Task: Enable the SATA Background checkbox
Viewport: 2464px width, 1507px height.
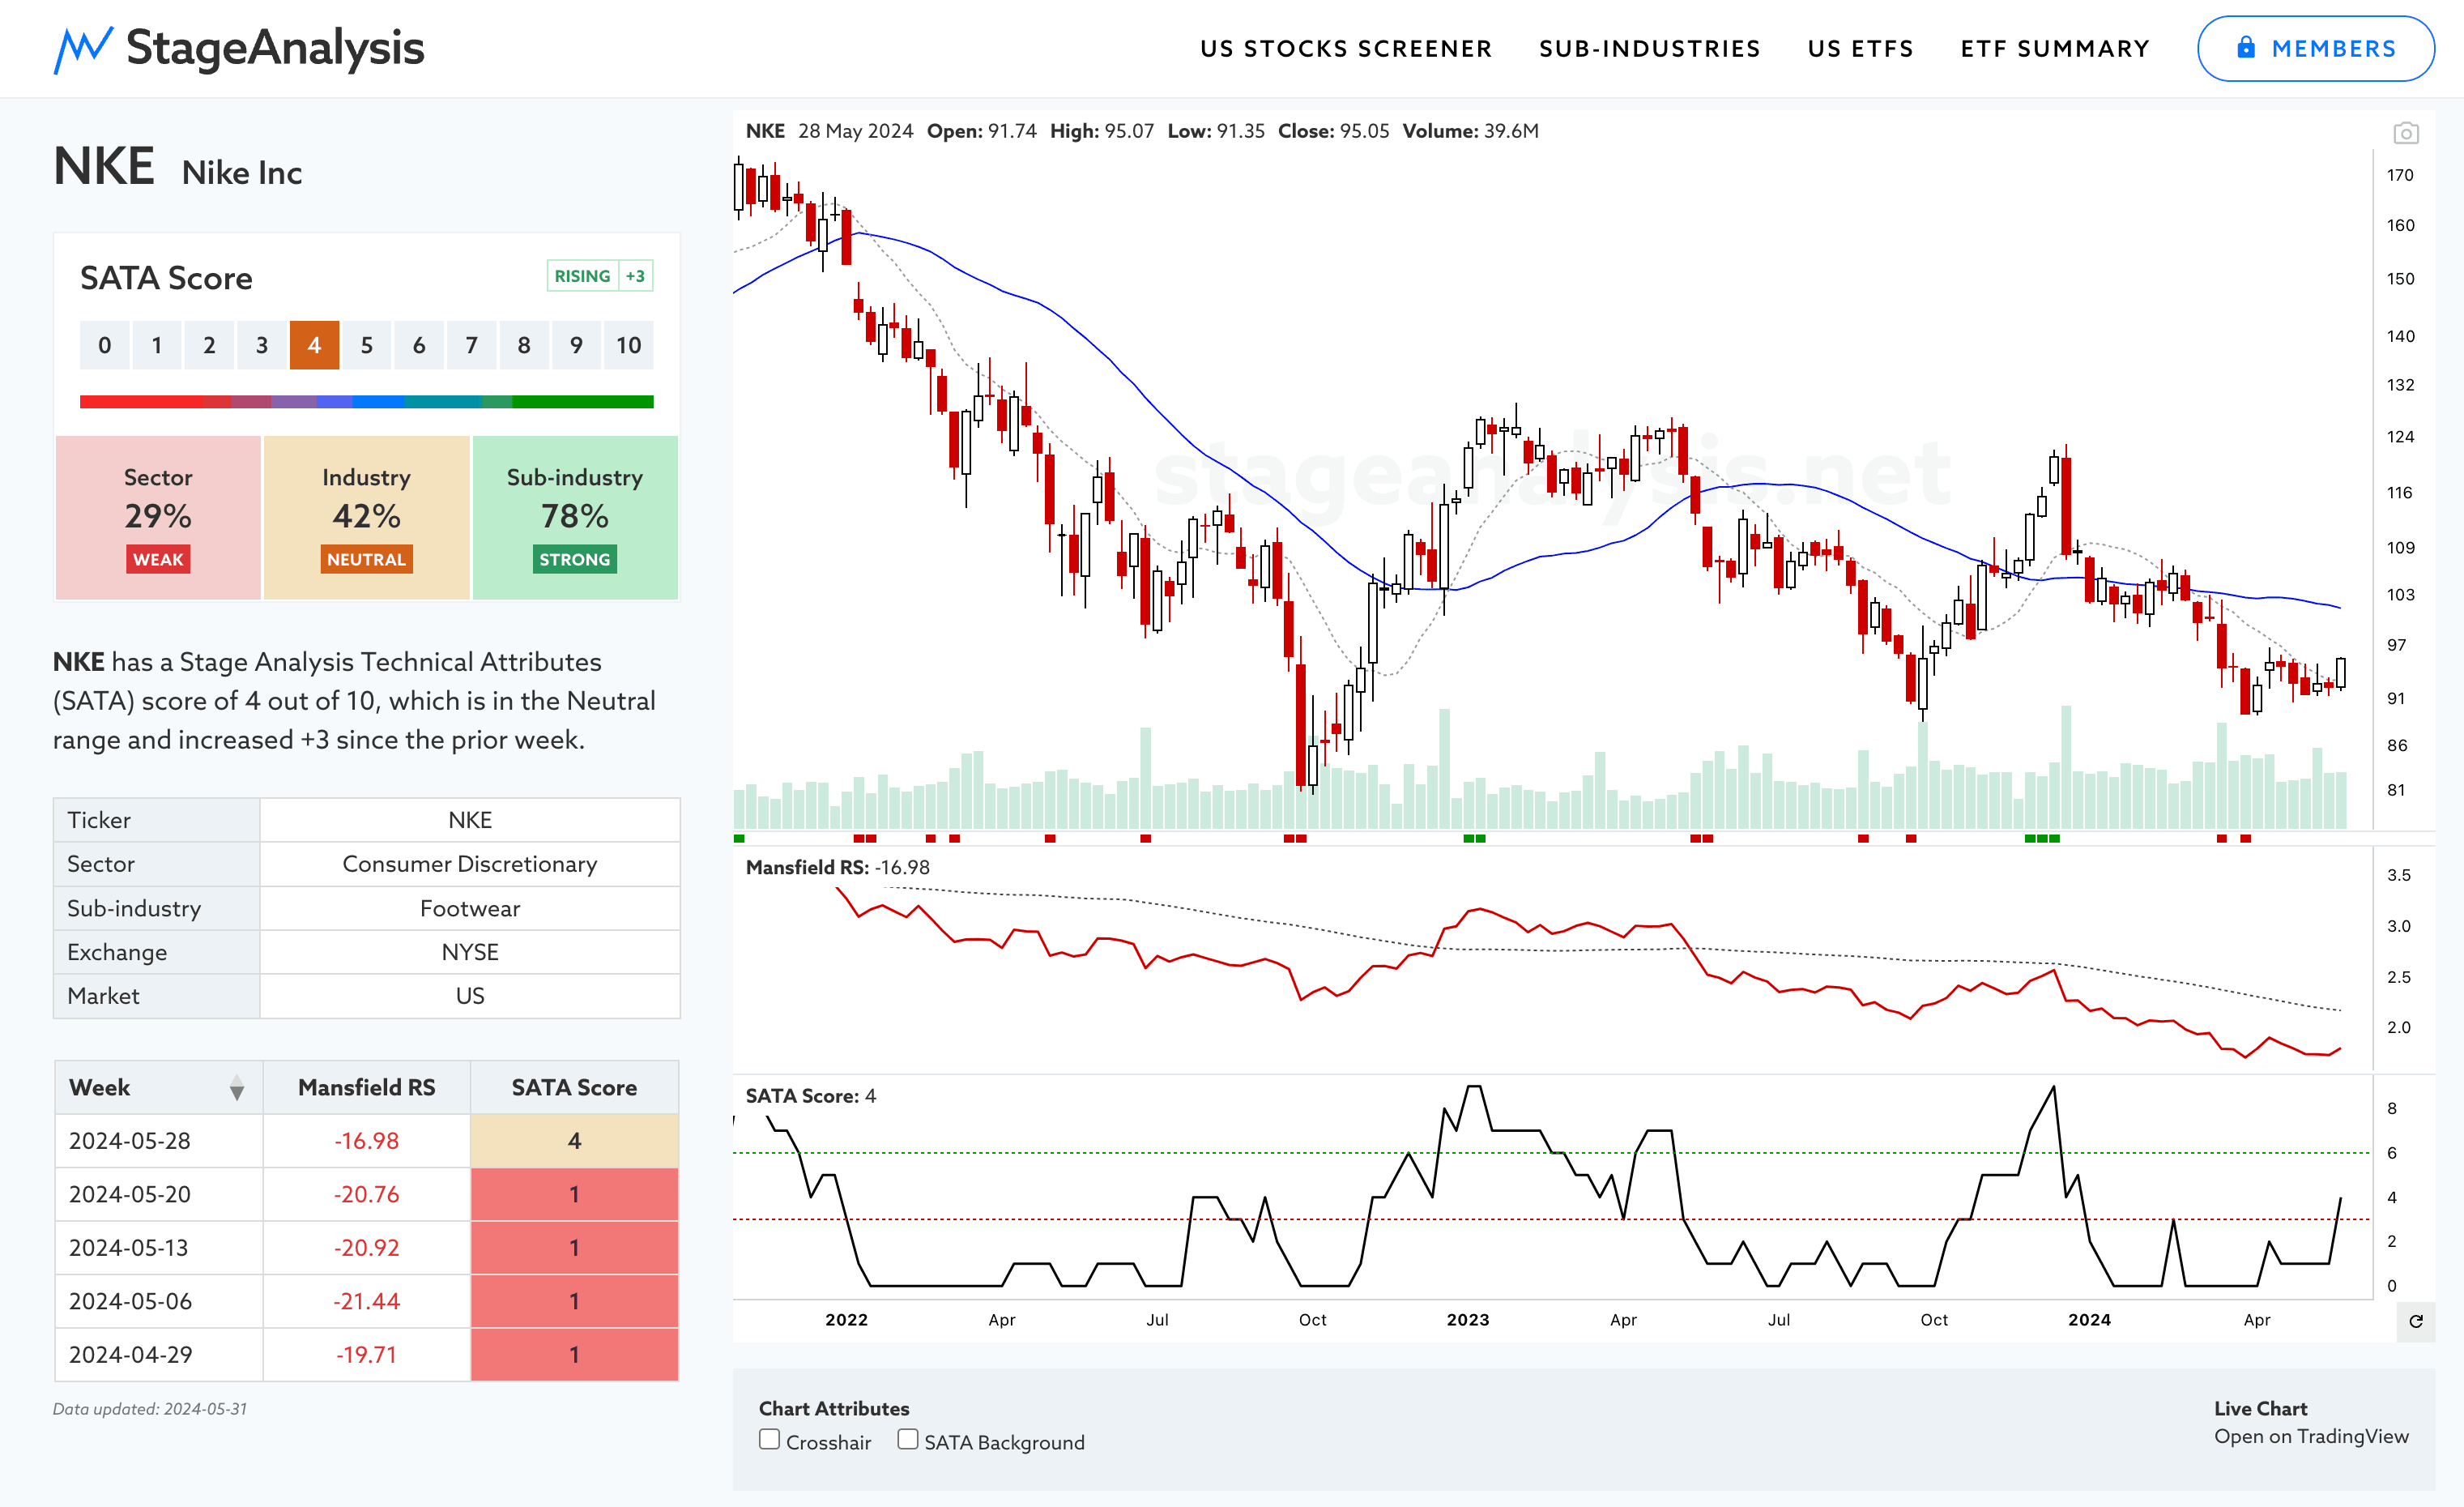Action: pos(908,1439)
